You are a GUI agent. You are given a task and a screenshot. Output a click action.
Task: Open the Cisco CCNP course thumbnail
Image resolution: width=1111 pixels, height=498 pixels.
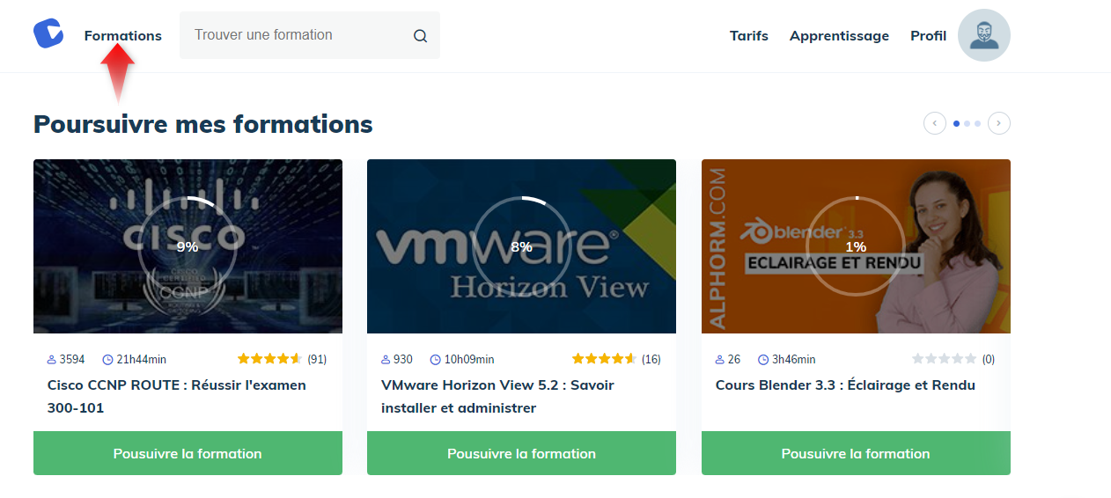click(188, 246)
